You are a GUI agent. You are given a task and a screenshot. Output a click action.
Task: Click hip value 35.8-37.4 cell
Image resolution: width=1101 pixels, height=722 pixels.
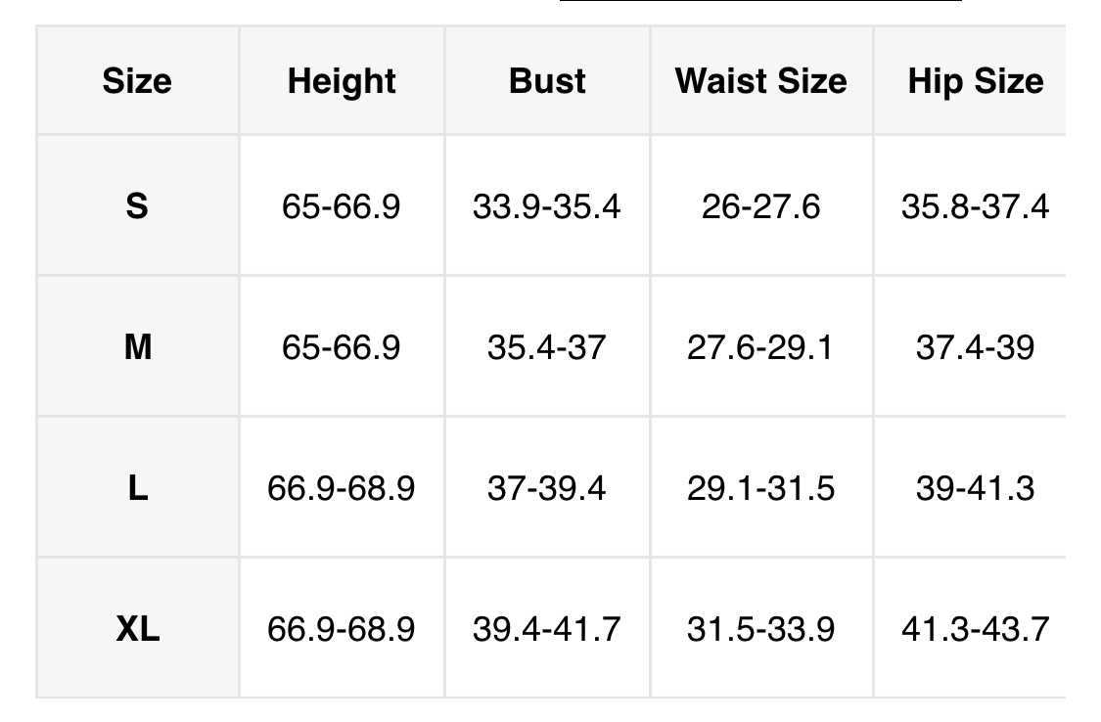coord(975,206)
